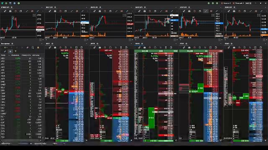
Task: Click the first green status circle in top bar
Action: (209, 3)
